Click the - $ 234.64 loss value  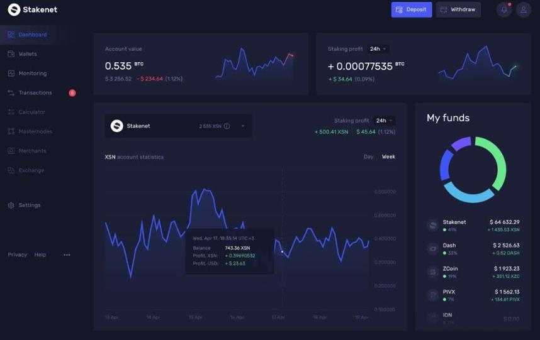point(149,79)
